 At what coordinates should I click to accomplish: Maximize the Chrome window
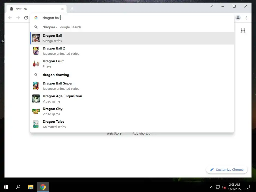(x=234, y=6)
